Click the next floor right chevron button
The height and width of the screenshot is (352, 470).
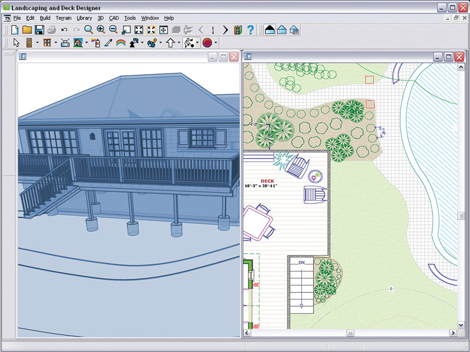225,30
